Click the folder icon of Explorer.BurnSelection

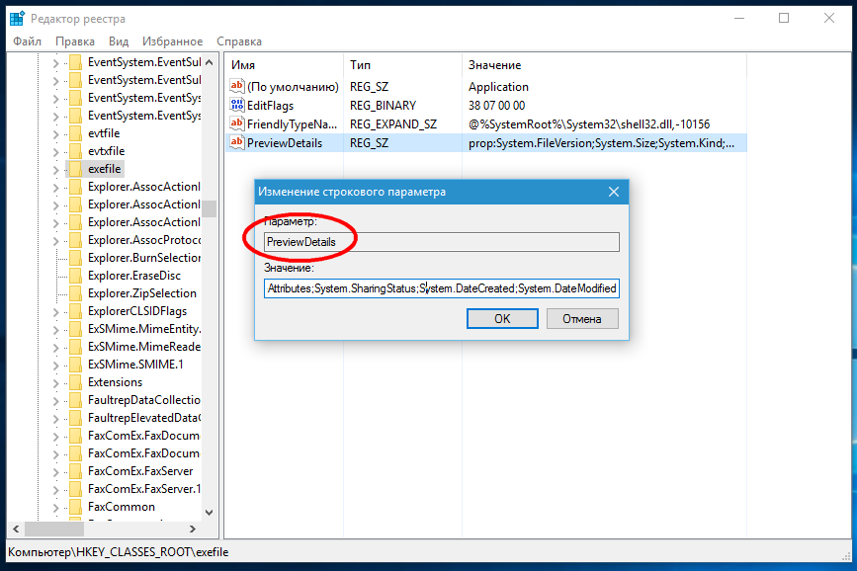(x=76, y=258)
